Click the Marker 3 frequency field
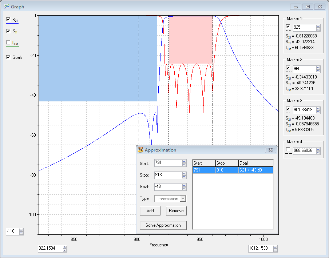Viewport: 329px width, 258px height. click(x=304, y=110)
